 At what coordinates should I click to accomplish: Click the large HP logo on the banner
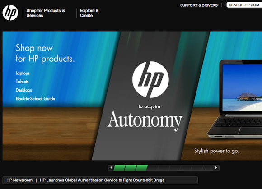pyautogui.click(x=150, y=79)
